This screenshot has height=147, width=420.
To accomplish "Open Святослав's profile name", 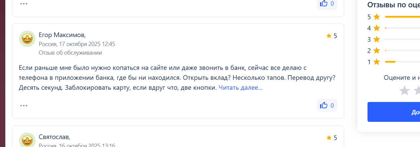I will (54, 137).
